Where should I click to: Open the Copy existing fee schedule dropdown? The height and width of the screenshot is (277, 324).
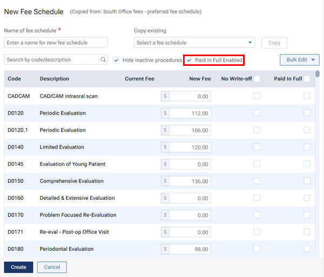(x=194, y=43)
